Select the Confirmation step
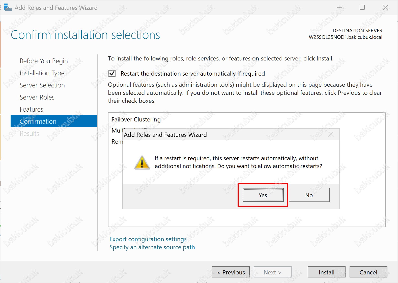398x283 pixels. (38, 121)
